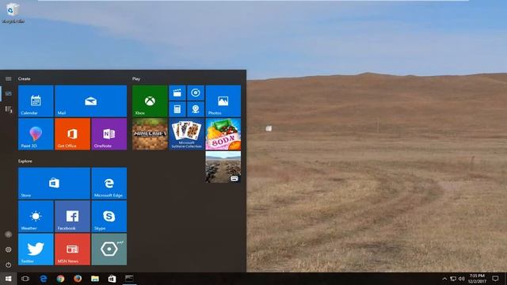
Task: Launch Microsoft Edge tile
Action: click(109, 183)
